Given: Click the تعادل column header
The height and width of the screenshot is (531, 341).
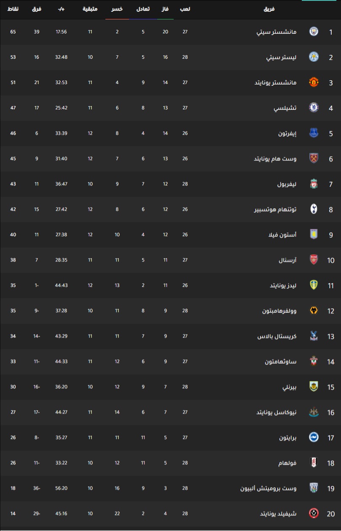Looking at the screenshot, I should [143, 9].
